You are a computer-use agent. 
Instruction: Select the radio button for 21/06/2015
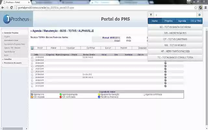[32, 58]
